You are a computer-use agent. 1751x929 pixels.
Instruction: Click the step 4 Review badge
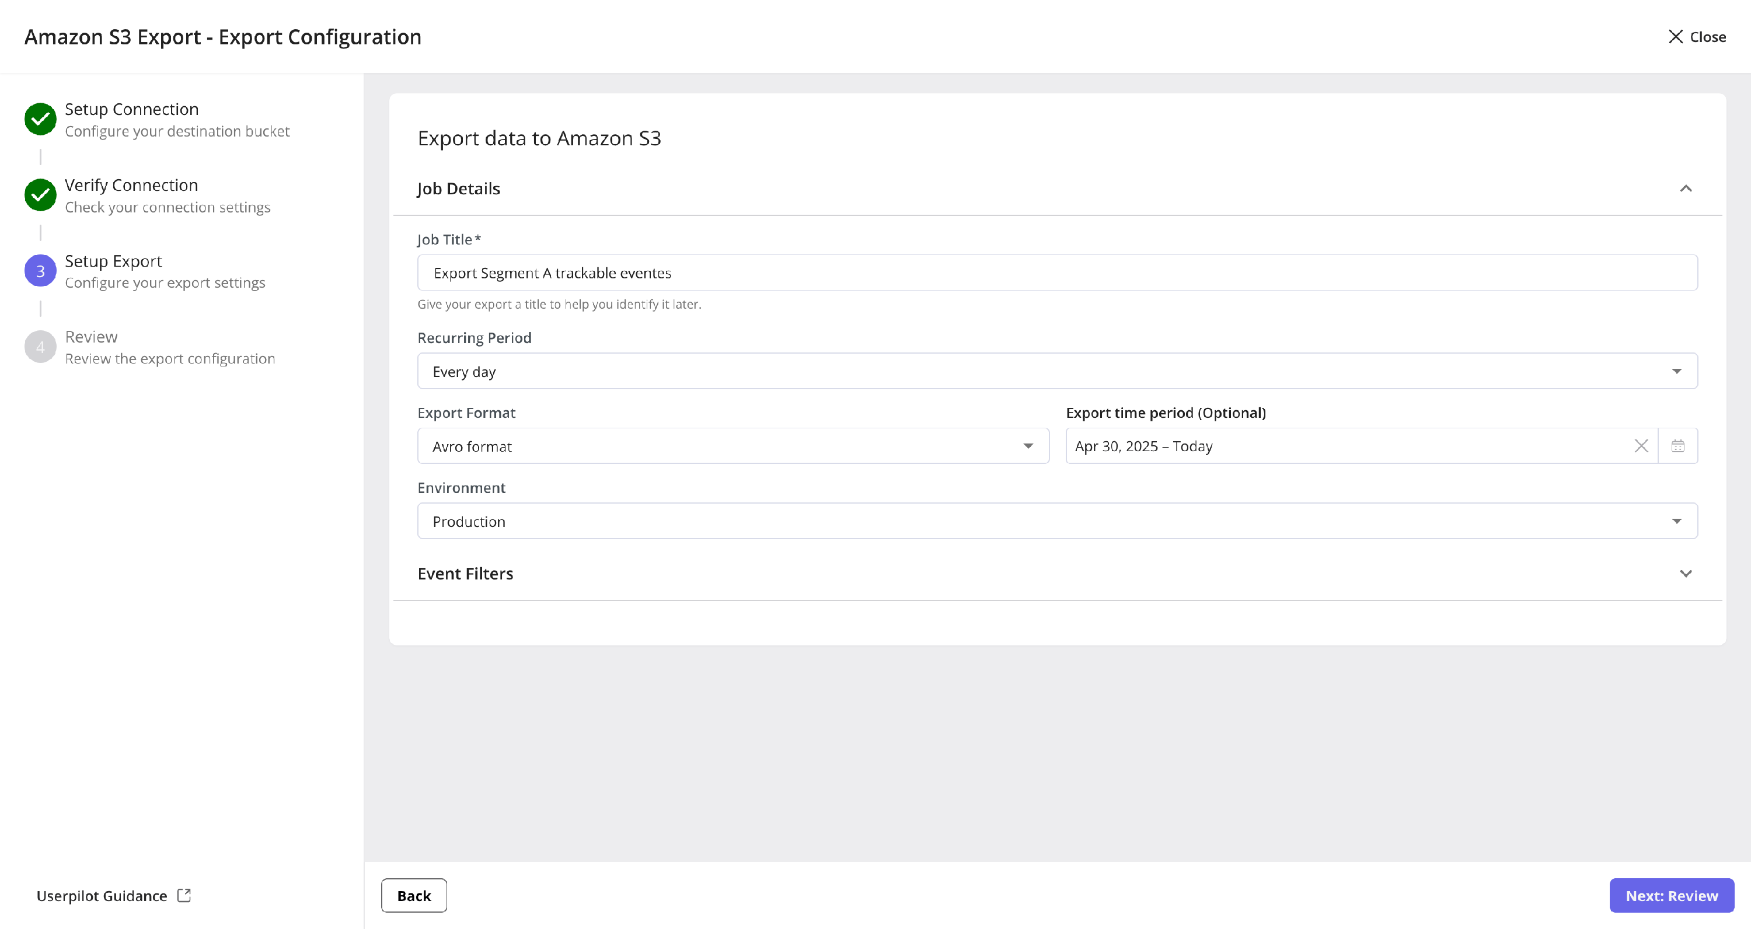click(40, 347)
